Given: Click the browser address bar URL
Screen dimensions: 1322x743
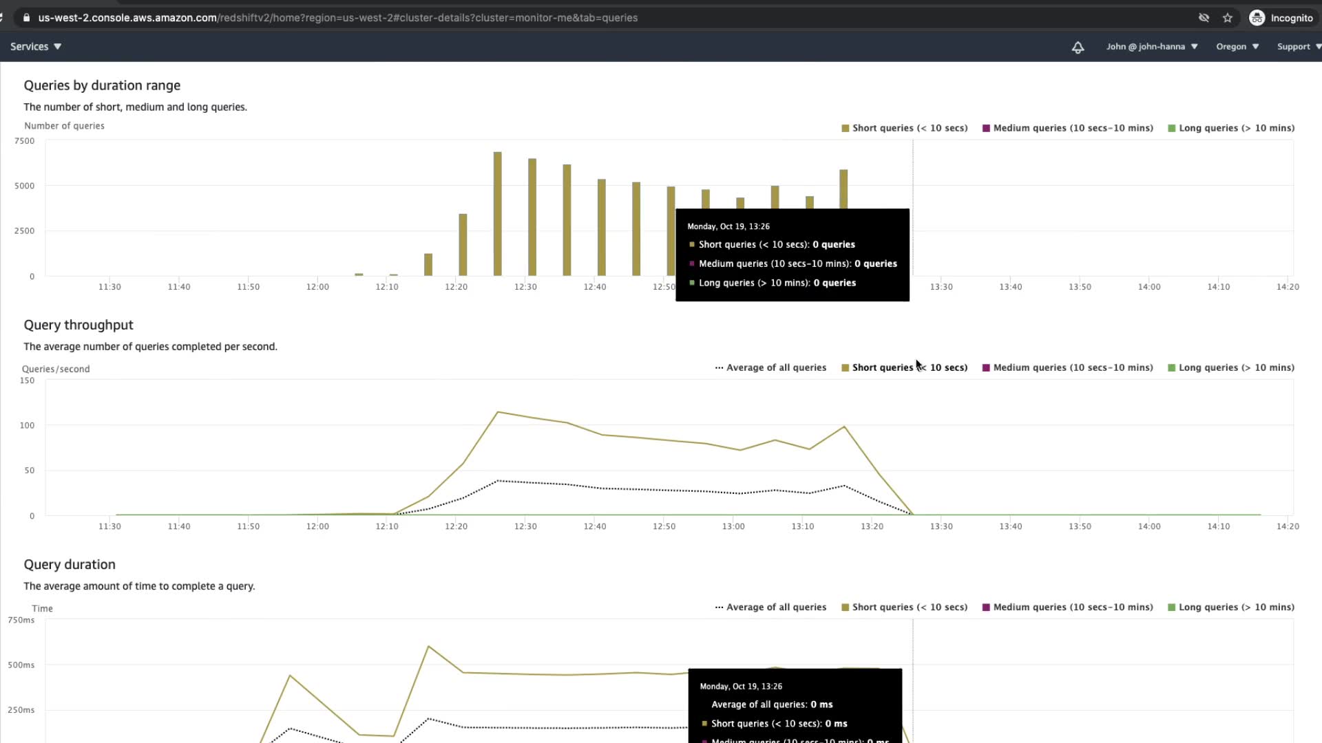Looking at the screenshot, I should pyautogui.click(x=337, y=18).
